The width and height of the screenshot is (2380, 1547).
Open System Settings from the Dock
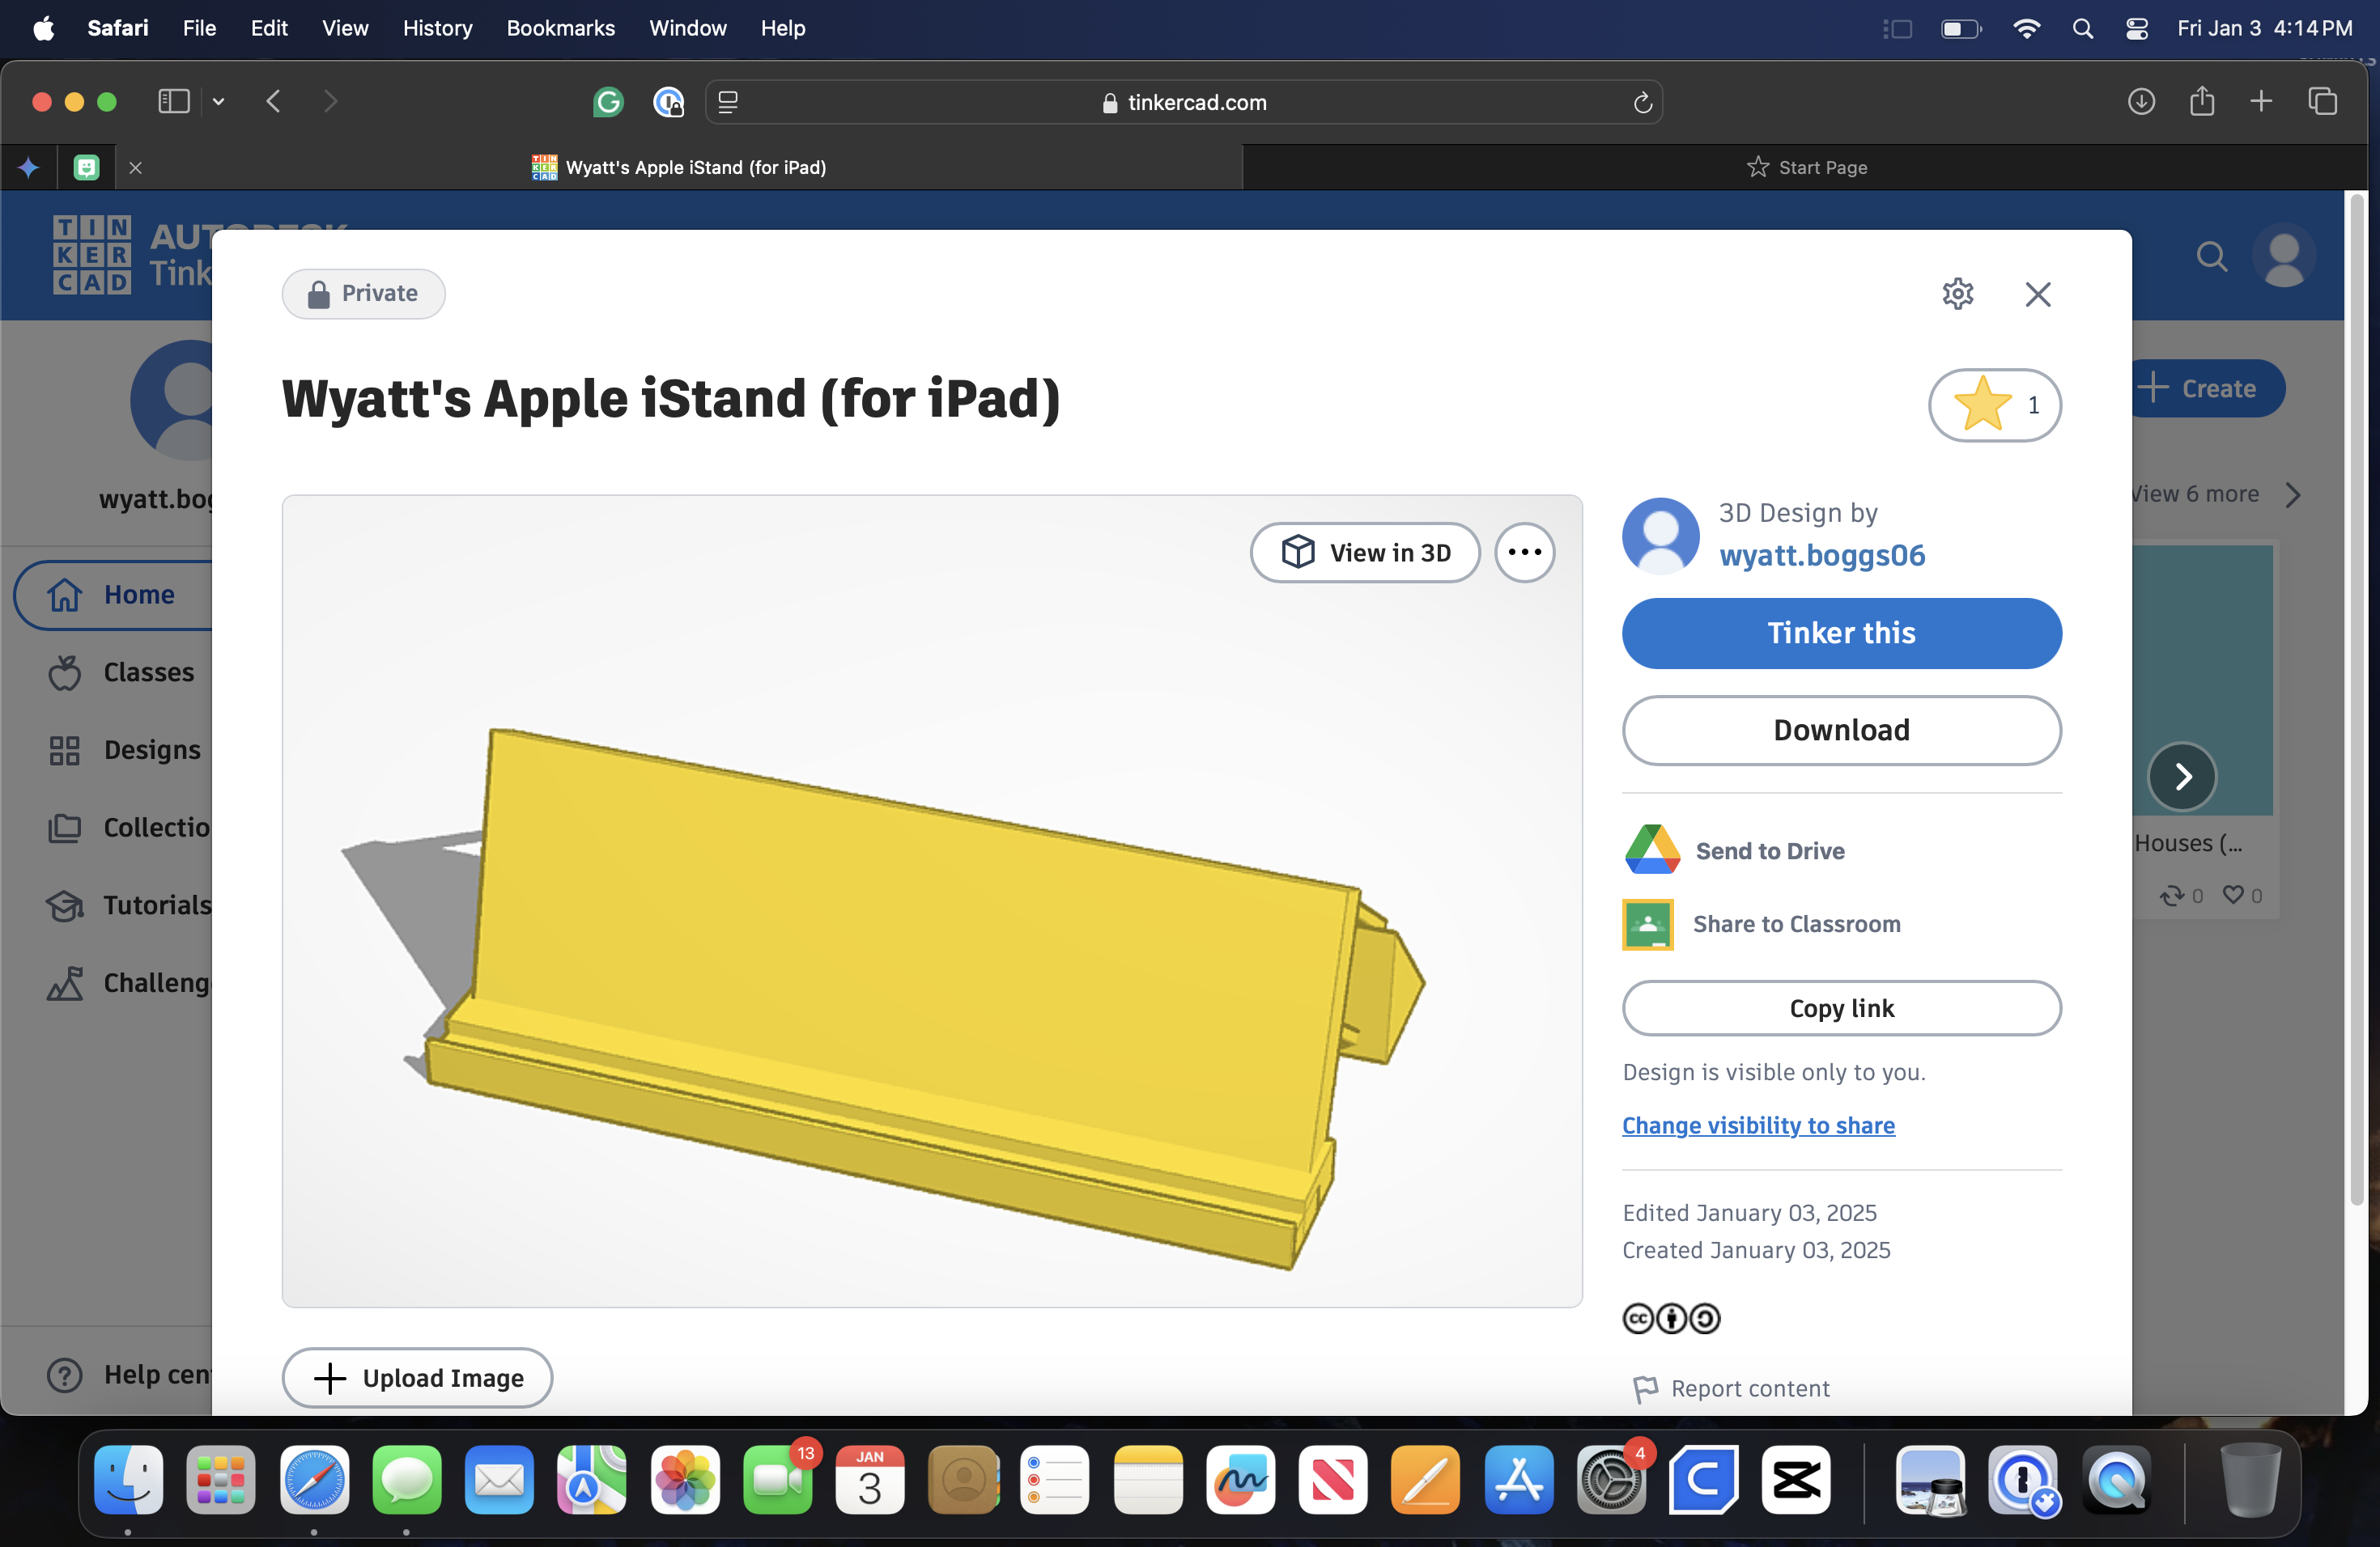(x=1610, y=1480)
